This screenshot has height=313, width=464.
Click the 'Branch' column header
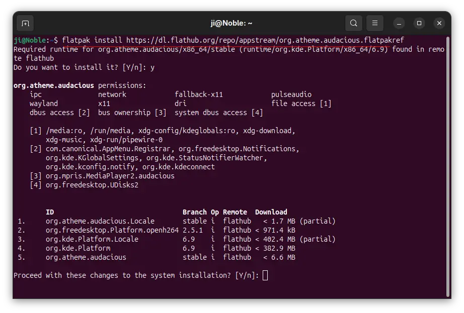click(x=194, y=213)
